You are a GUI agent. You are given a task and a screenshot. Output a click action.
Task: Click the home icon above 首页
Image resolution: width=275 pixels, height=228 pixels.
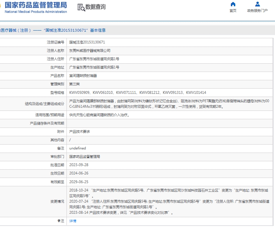pos(233,4)
